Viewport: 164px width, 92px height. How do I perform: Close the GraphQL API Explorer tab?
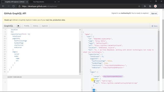click(x=27, y=2)
